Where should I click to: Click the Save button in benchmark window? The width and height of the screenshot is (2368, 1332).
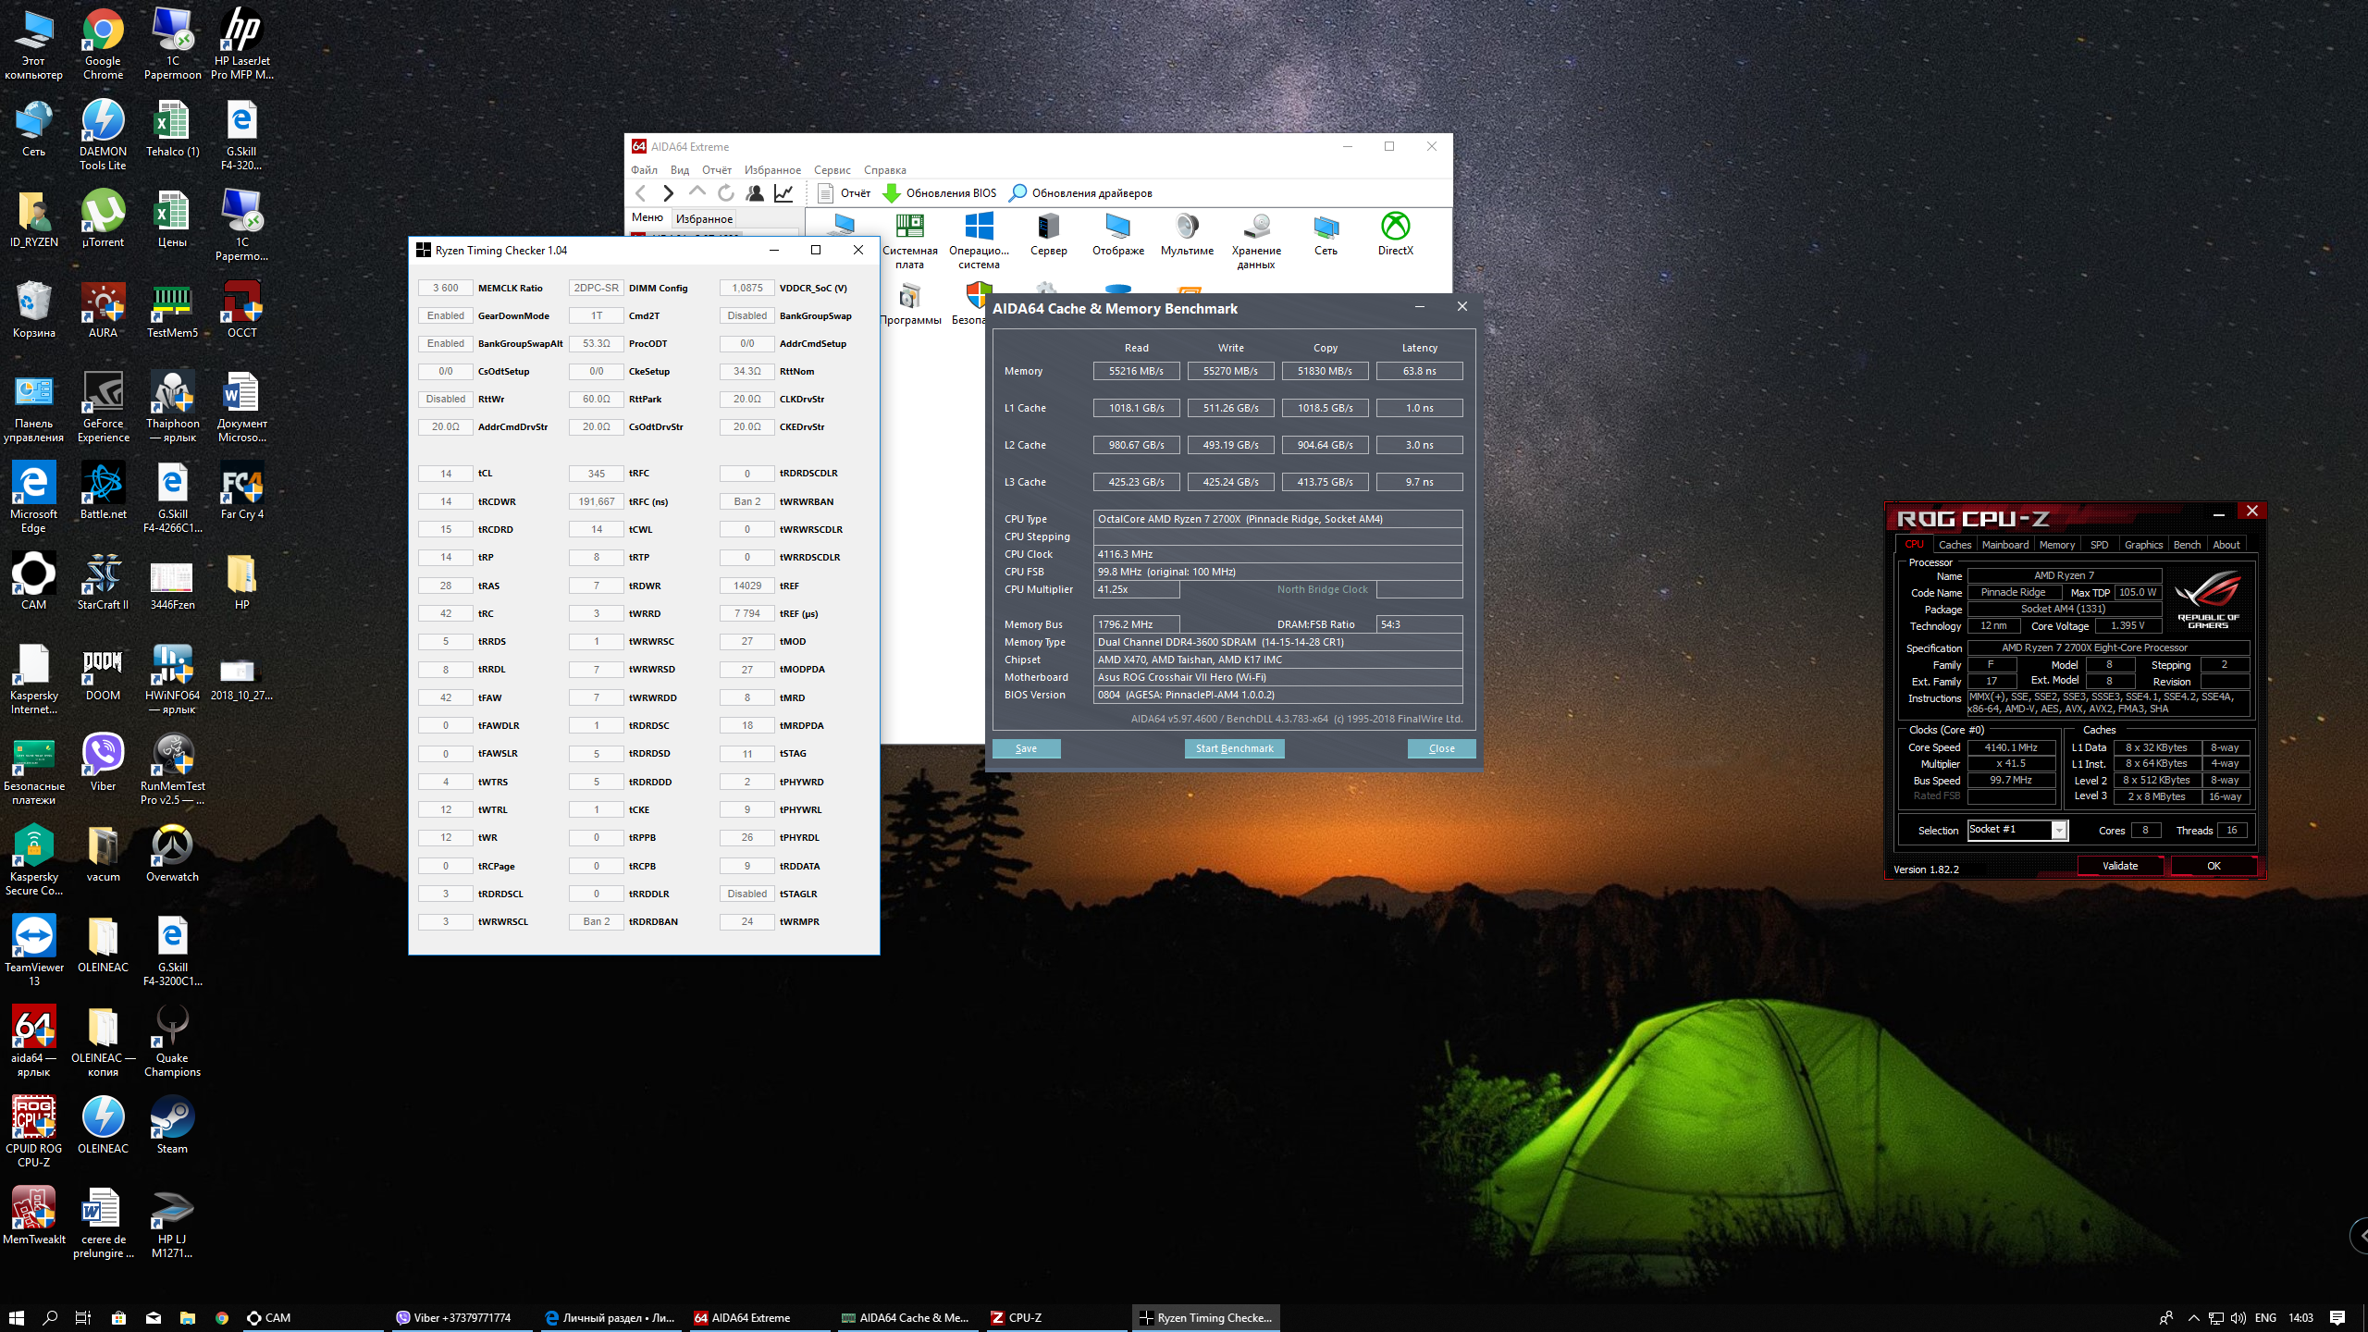point(1026,748)
